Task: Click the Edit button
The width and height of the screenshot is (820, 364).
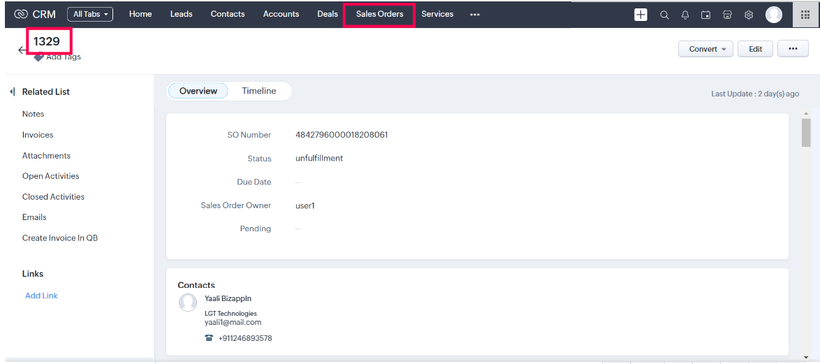Action: (x=755, y=49)
